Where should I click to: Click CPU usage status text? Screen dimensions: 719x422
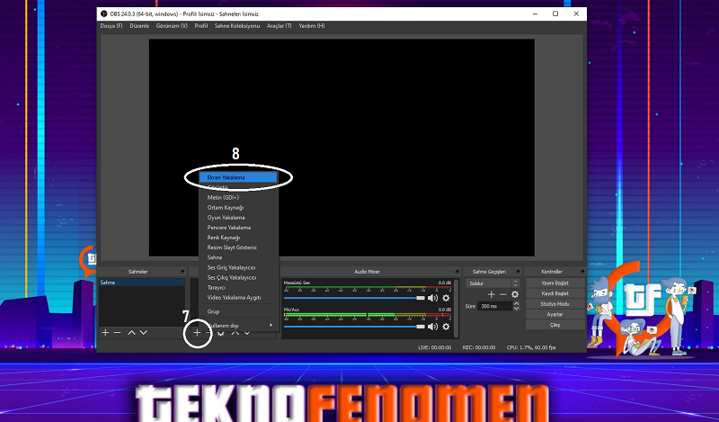531,347
